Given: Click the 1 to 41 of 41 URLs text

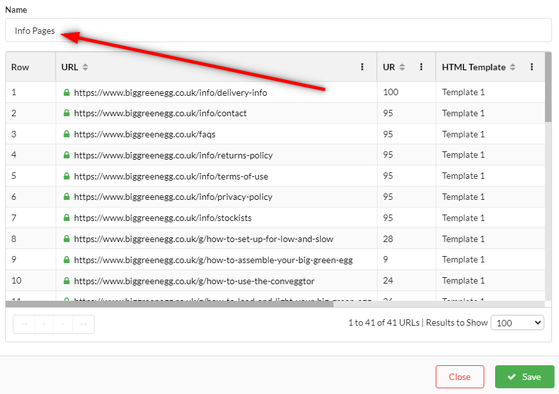Looking at the screenshot, I should coord(383,322).
